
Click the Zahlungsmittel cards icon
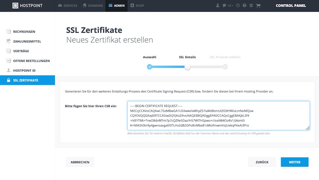tap(8, 41)
